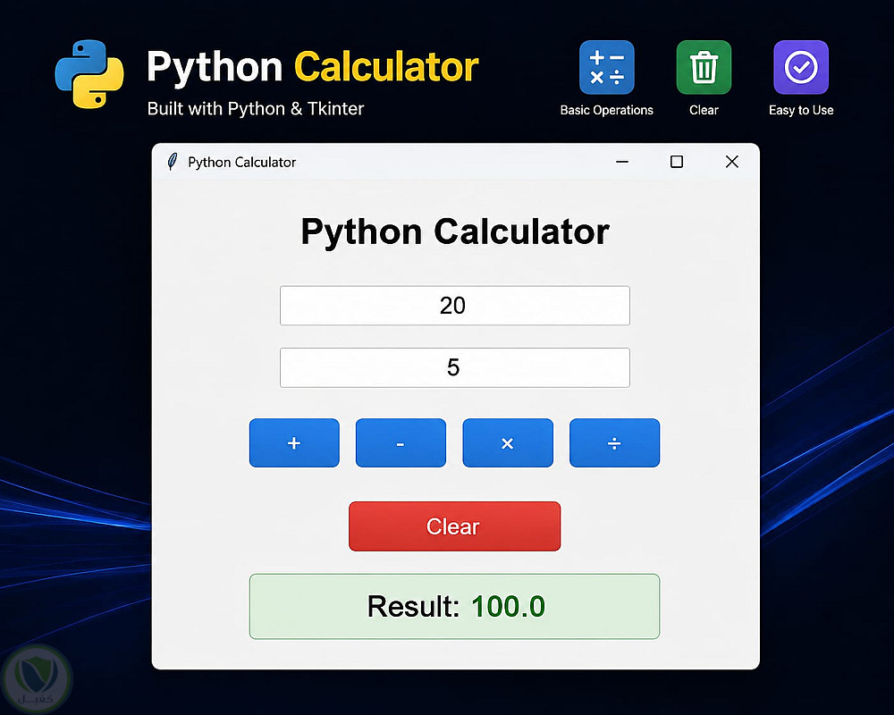Click the Python logo in the header
Screen dimensions: 894x715
coord(89,74)
